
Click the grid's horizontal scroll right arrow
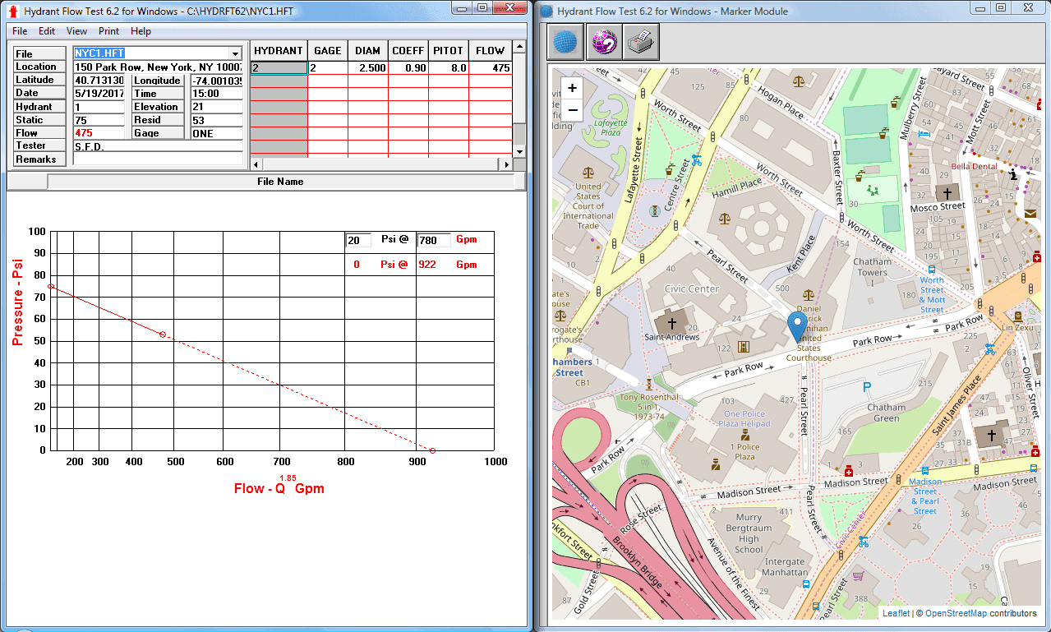(x=505, y=164)
